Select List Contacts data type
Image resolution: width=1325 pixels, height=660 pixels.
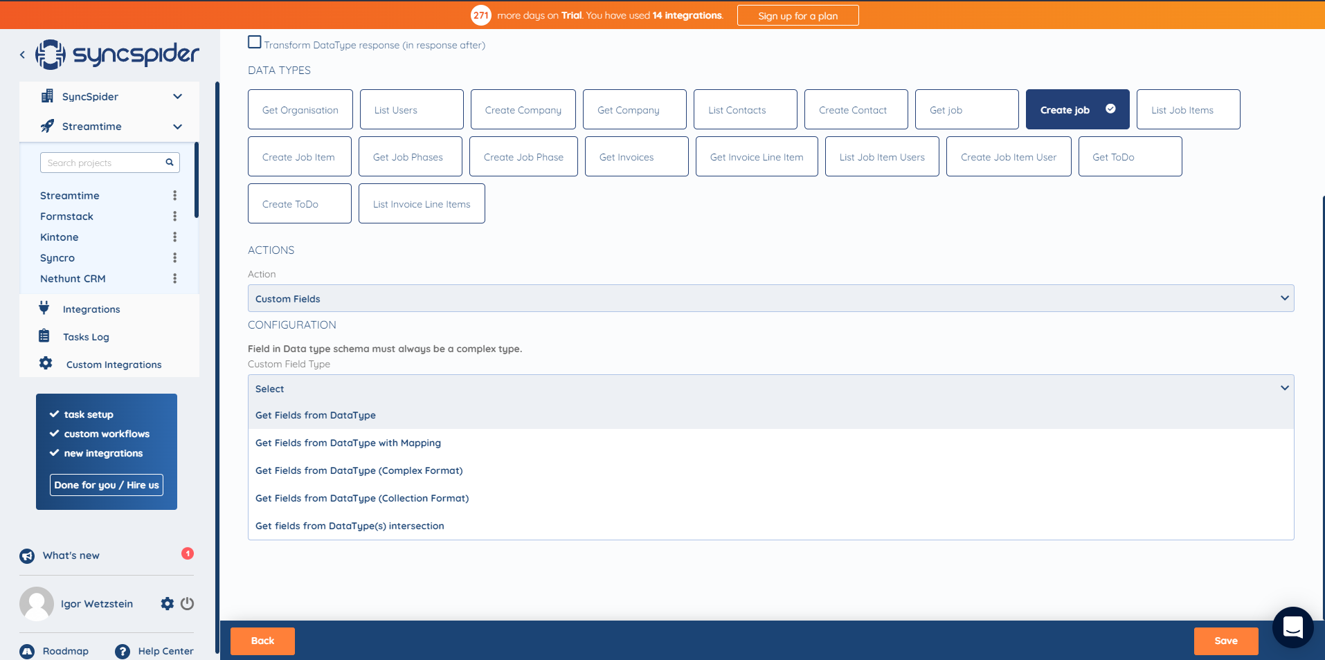(746, 109)
